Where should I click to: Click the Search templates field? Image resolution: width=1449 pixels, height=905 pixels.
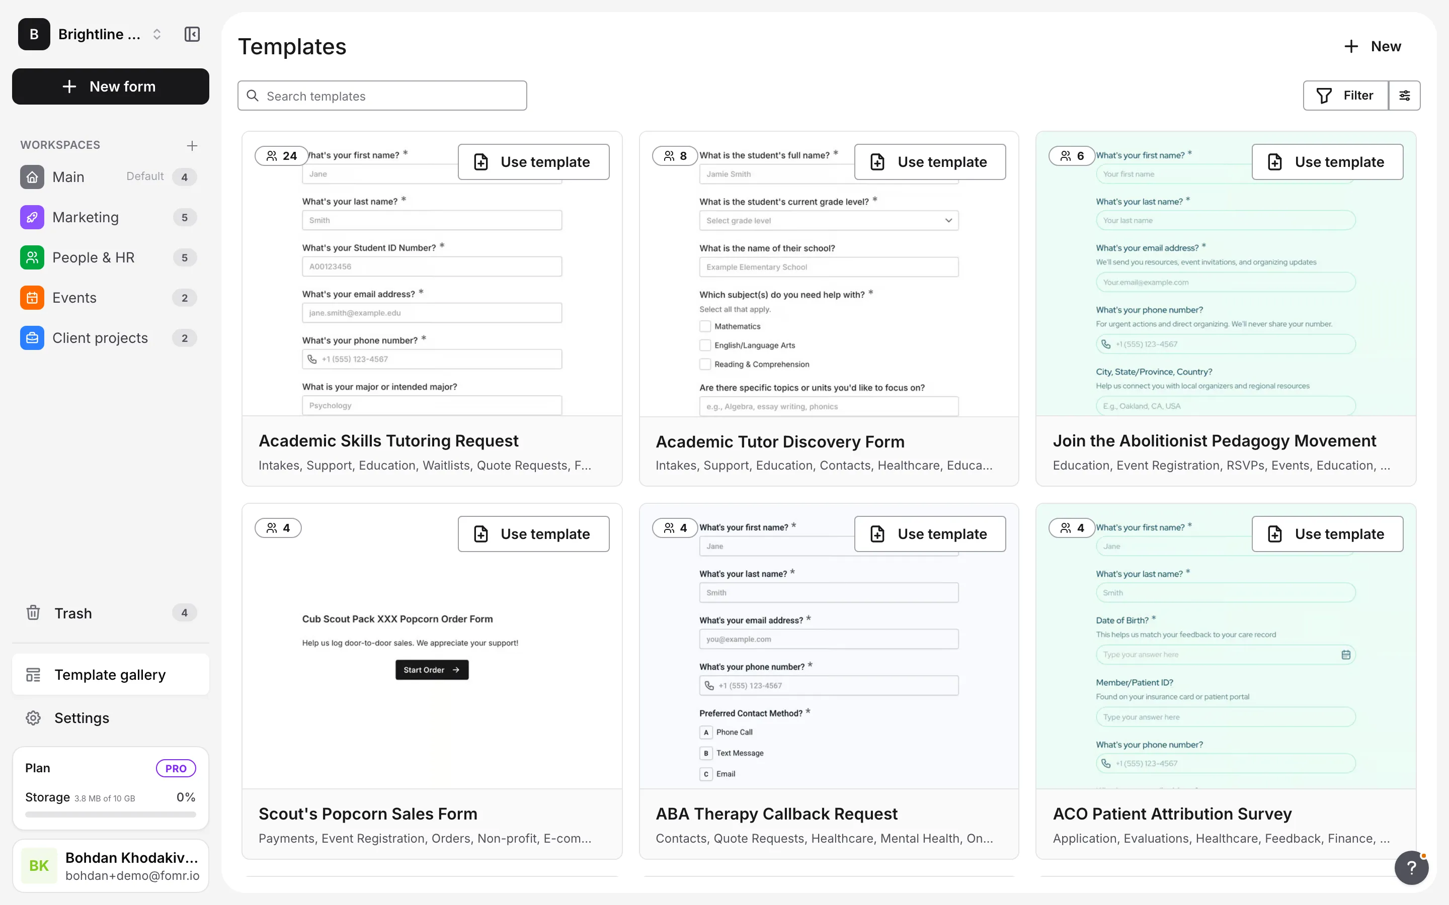pos(382,96)
